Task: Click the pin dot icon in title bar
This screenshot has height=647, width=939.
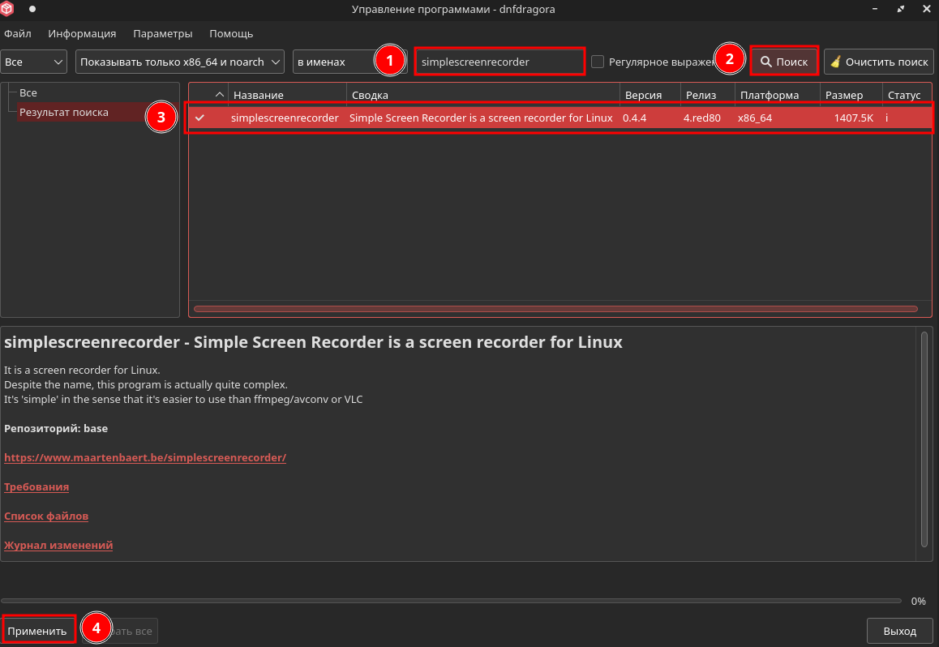Action: [32, 10]
